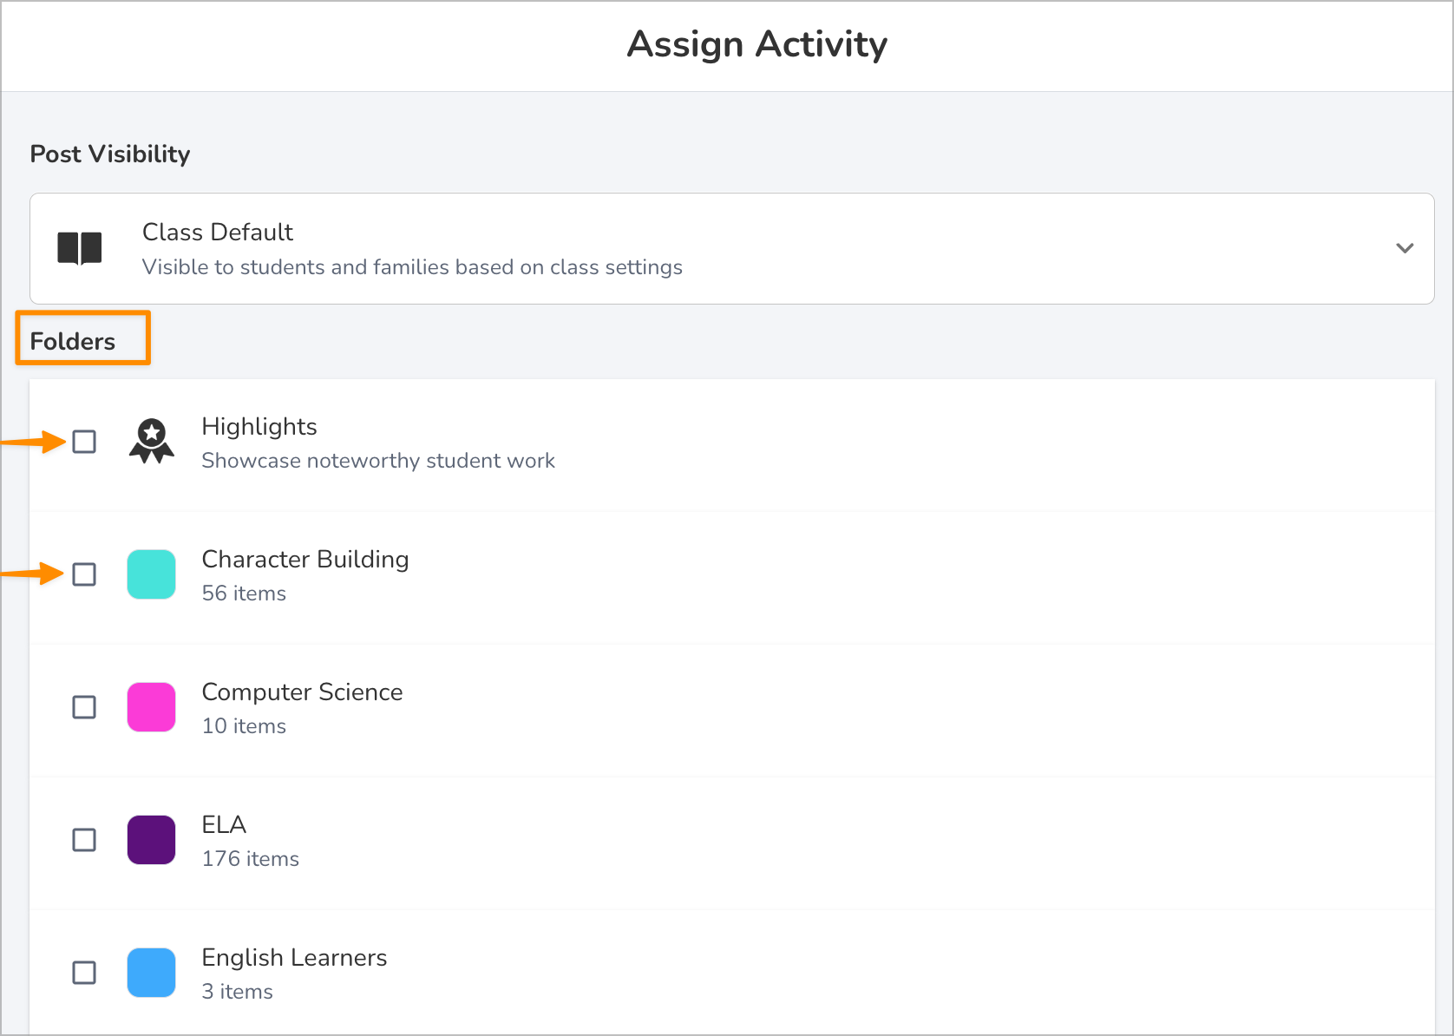Select the Character Building teal folder icon

point(151,574)
